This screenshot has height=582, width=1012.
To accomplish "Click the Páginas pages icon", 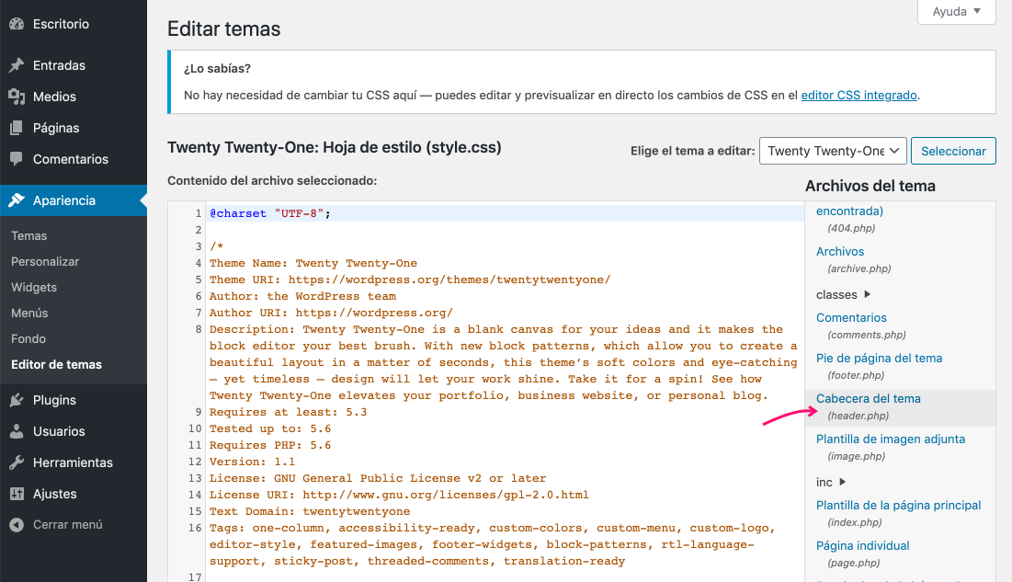I will 17,128.
